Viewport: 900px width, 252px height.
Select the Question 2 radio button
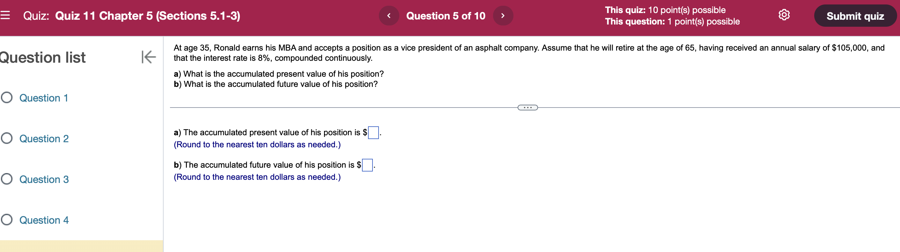6,139
